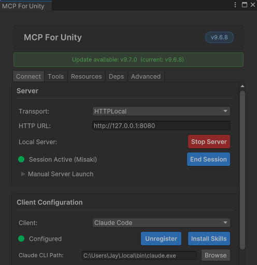Expand the Manual Server Launch foldout
Screen dimensions: 257x265
pos(57,174)
